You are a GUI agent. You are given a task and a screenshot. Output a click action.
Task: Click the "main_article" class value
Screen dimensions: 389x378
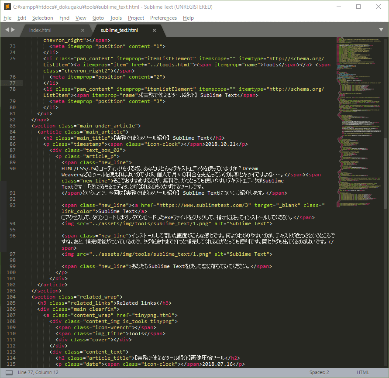click(x=104, y=132)
